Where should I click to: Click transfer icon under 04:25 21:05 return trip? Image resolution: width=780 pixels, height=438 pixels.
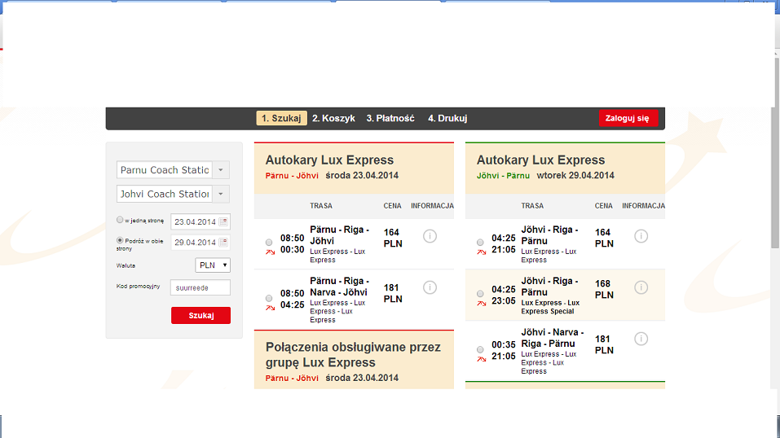coord(482,252)
